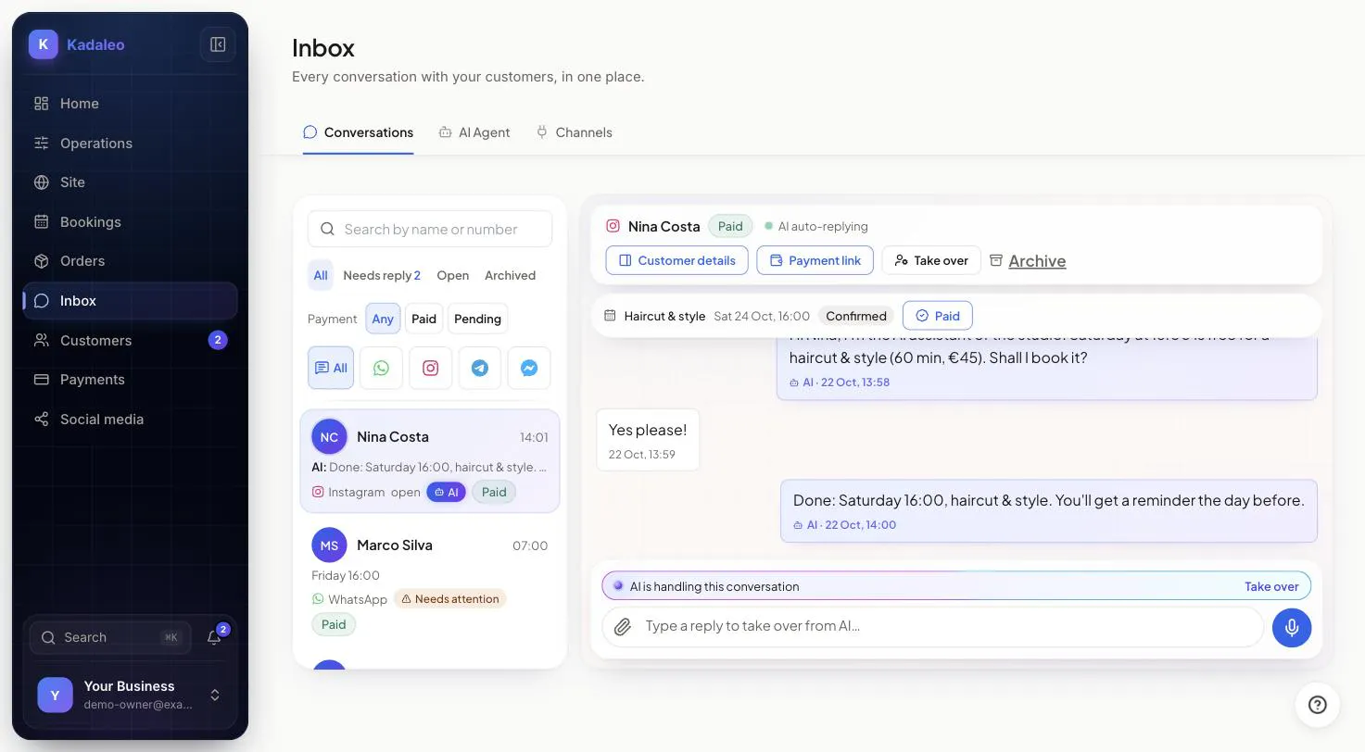
Task: Click Take over link in AI banner
Action: coord(1271,586)
